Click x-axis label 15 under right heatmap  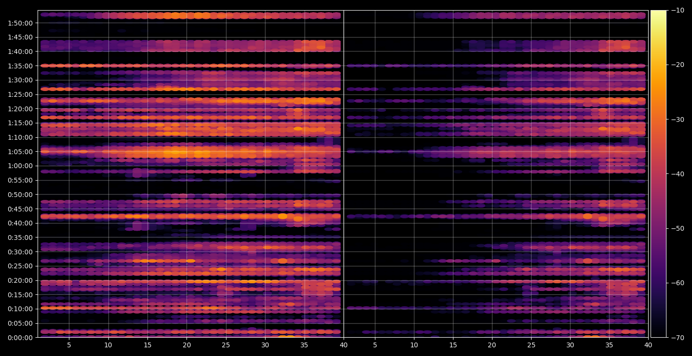pos(452,345)
